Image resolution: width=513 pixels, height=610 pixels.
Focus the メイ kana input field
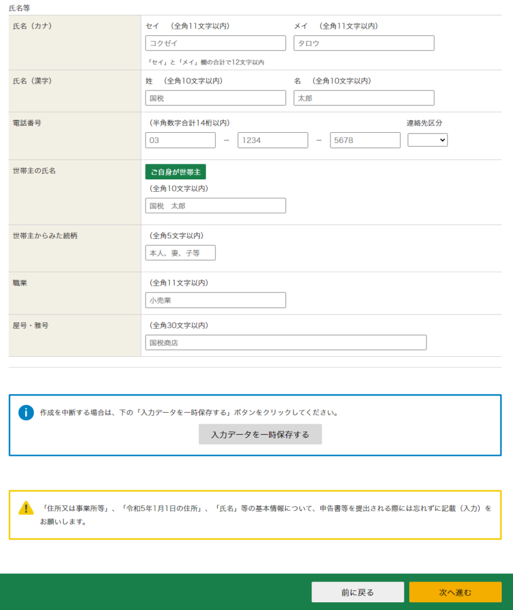coord(363,43)
